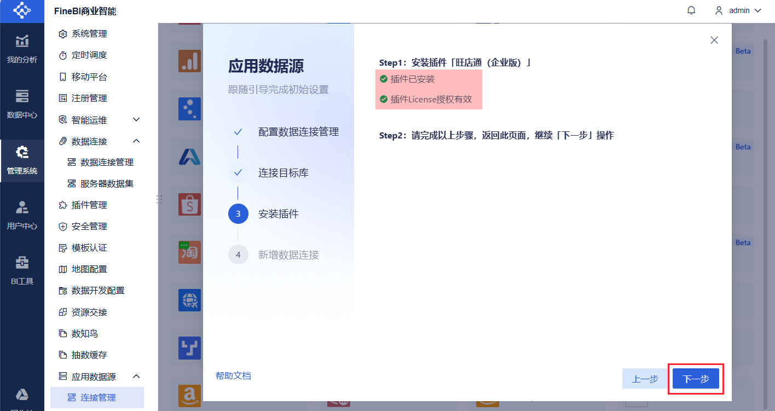Click the 插件License授权有效 status text
The width and height of the screenshot is (775, 411).
[x=431, y=100]
